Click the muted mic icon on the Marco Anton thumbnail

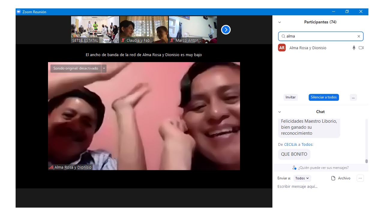(172, 40)
